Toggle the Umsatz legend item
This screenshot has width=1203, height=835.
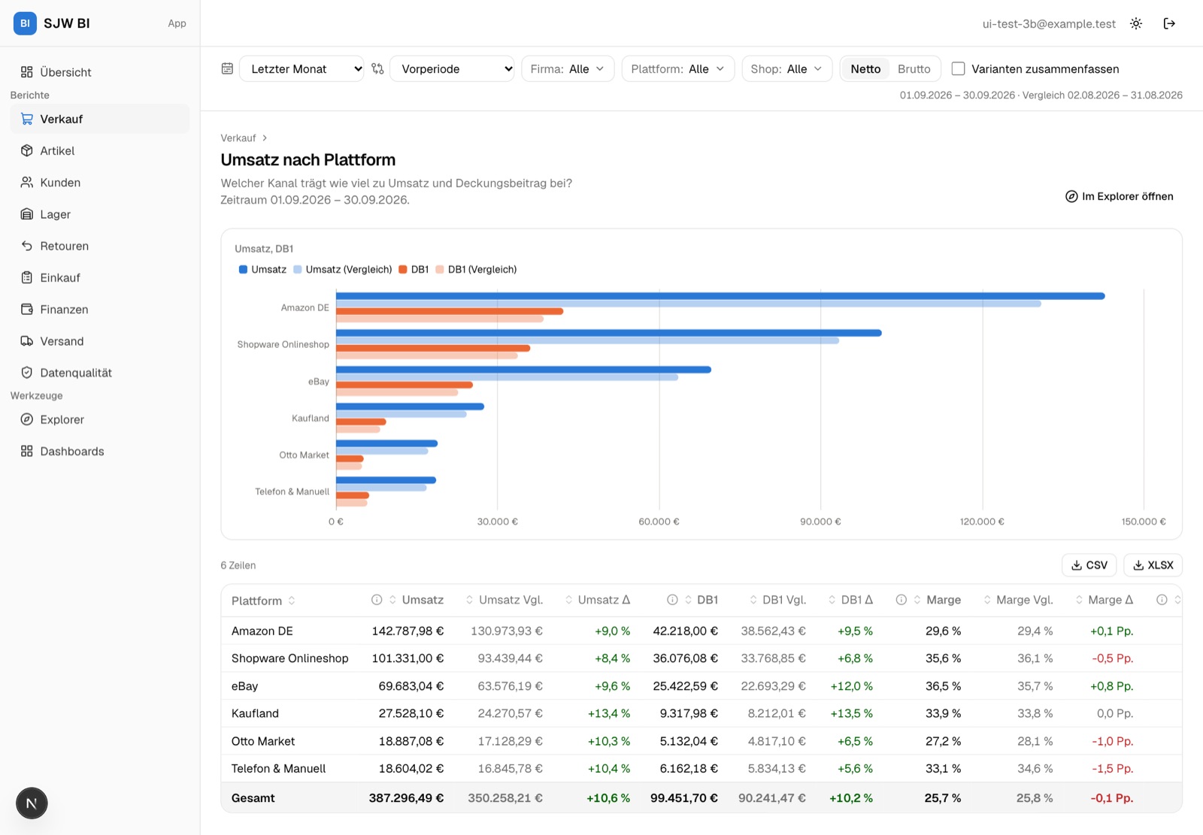pyautogui.click(x=262, y=269)
